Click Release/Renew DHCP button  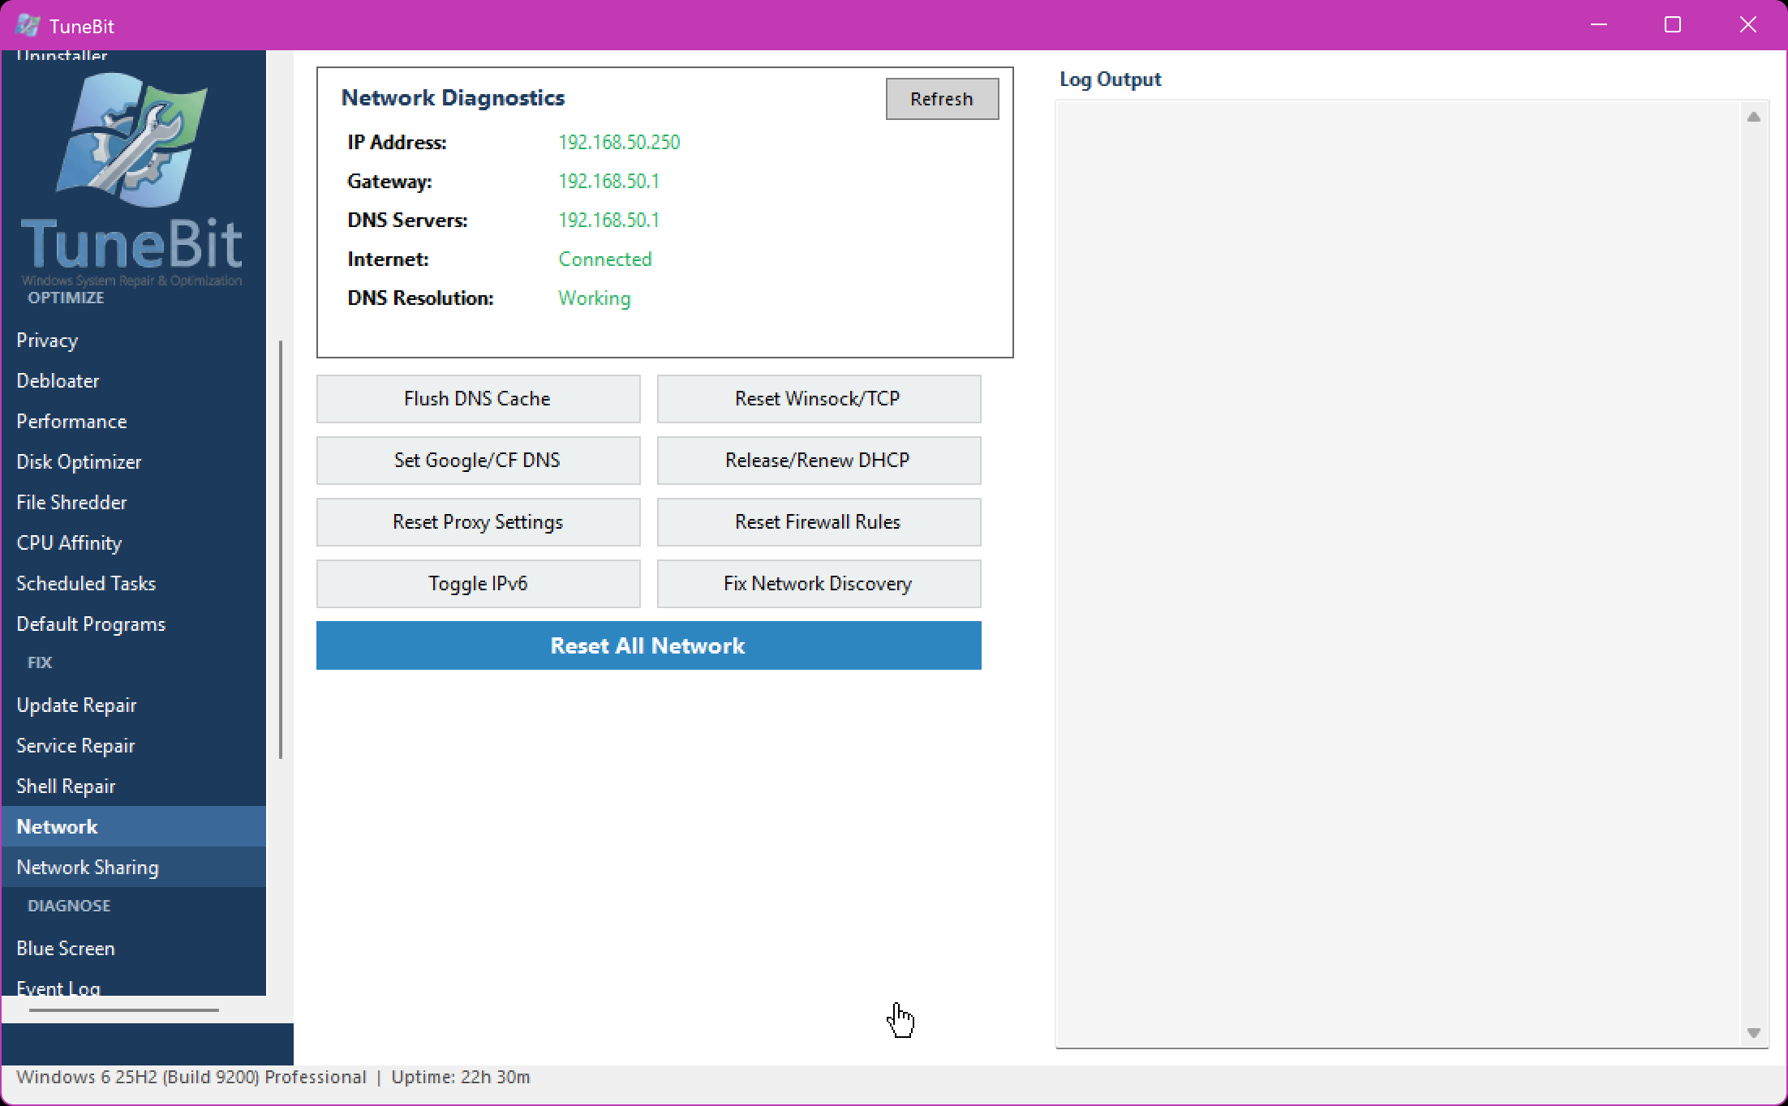click(x=819, y=461)
